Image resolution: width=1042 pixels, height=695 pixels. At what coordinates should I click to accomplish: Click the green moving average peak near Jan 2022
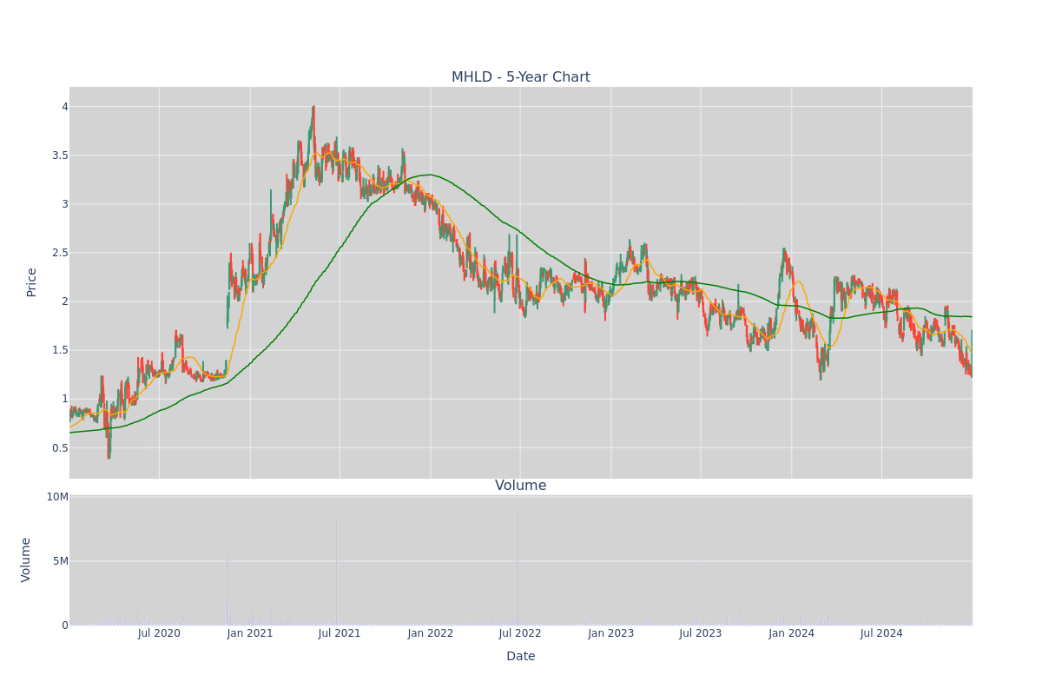tap(430, 175)
